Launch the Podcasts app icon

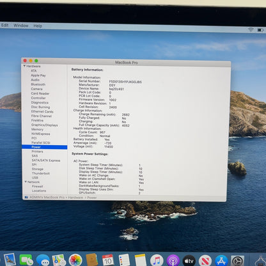coord(173,260)
